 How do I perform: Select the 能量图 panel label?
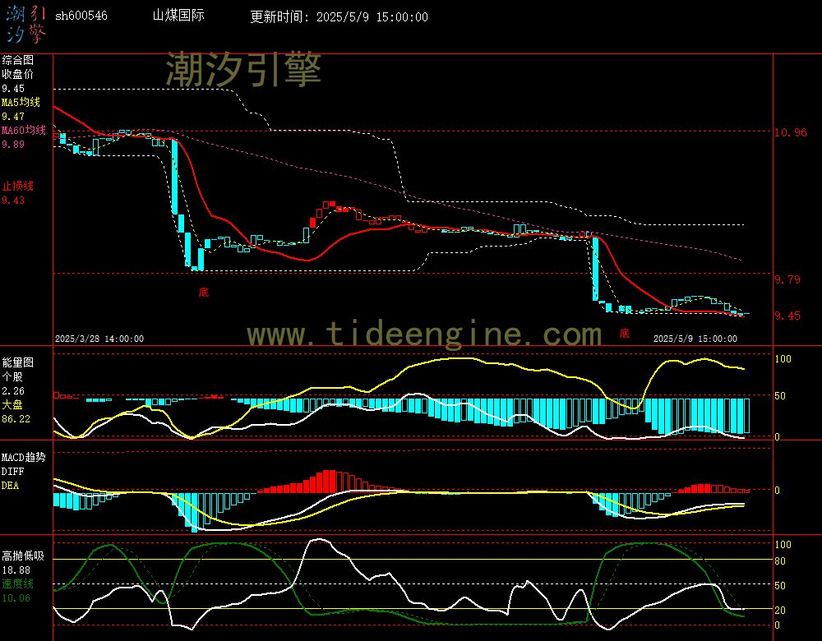click(18, 362)
